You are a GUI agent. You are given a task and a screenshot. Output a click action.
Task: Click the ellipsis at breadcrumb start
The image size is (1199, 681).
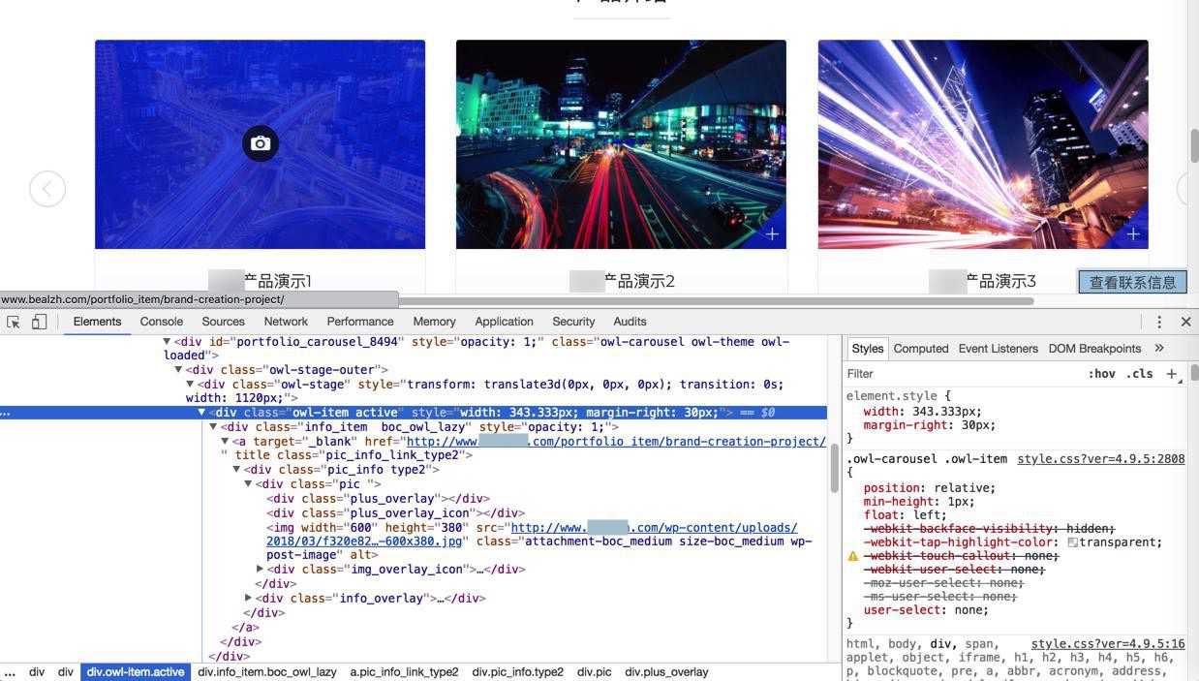coord(10,672)
